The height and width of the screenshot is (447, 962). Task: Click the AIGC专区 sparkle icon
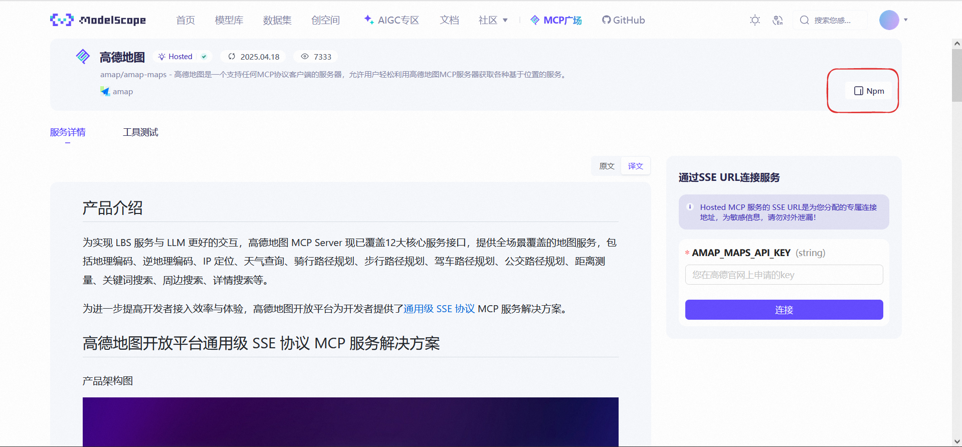(x=369, y=20)
